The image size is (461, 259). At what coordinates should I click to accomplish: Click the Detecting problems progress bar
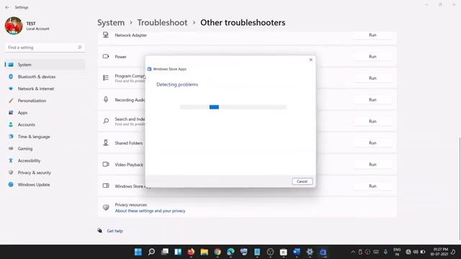point(233,107)
